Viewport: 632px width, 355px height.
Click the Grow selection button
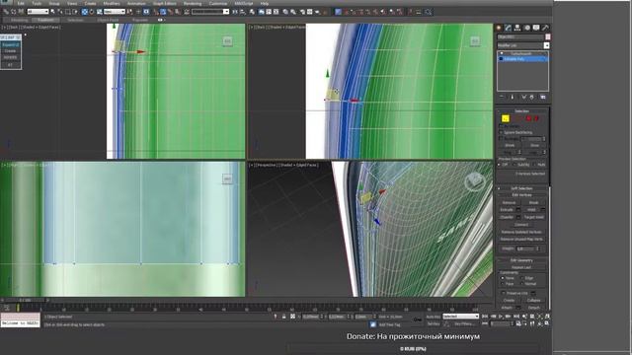click(534, 145)
